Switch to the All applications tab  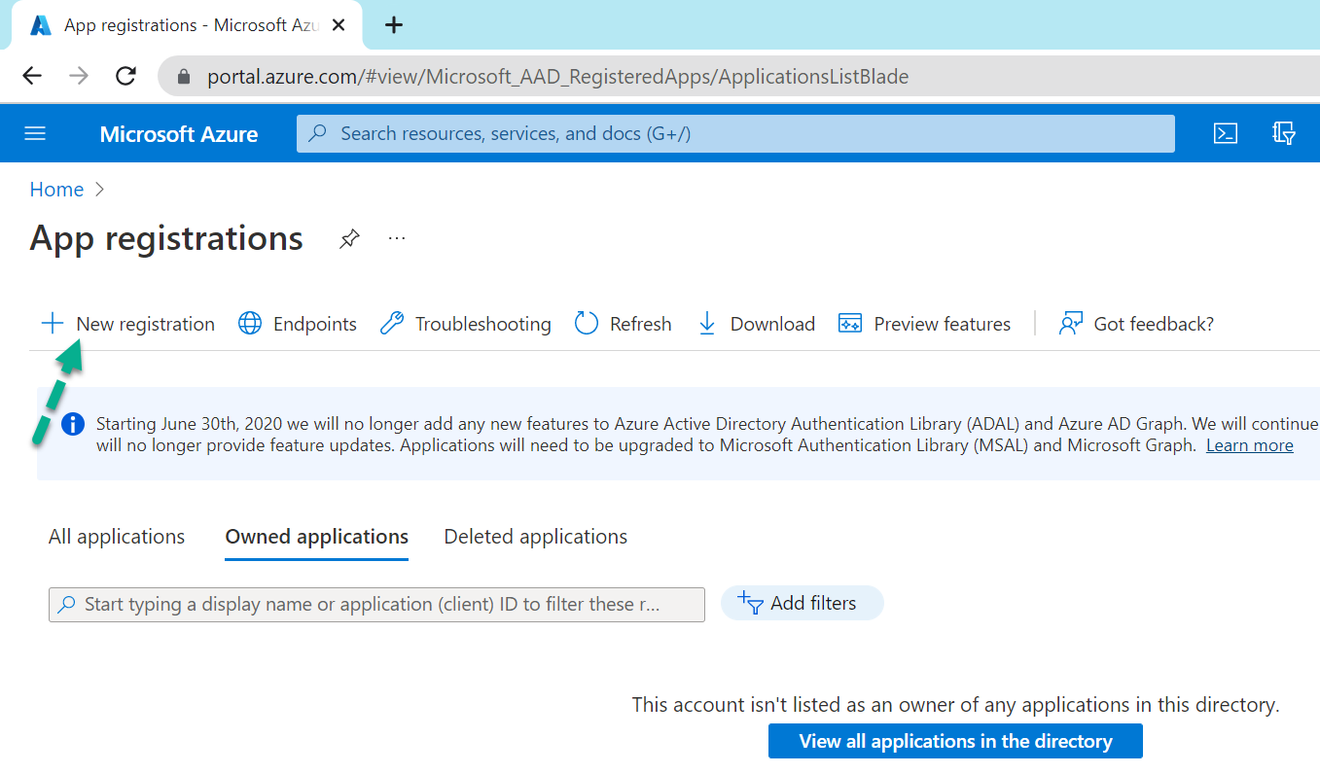click(x=116, y=536)
